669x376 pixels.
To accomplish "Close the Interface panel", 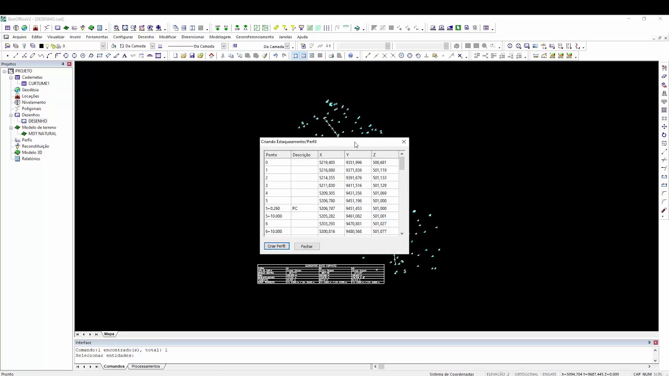I will tap(655, 343).
